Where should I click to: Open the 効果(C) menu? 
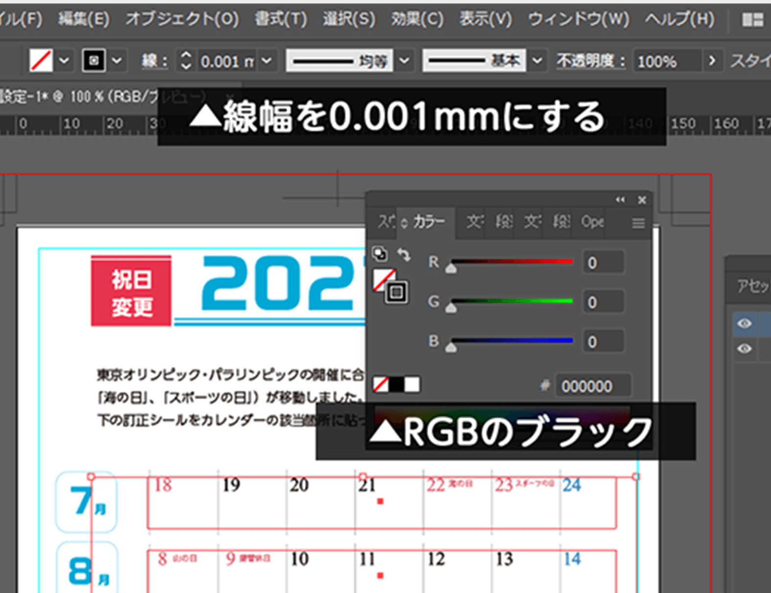tap(417, 20)
